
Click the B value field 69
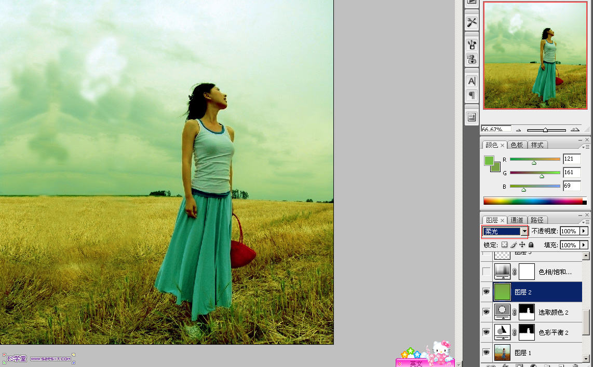(x=571, y=186)
